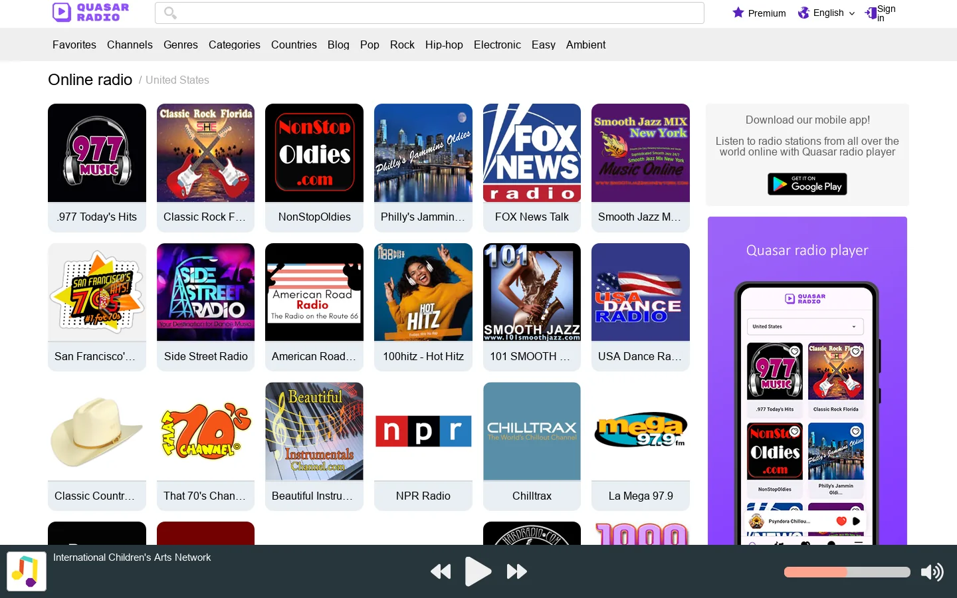The height and width of the screenshot is (598, 957).
Task: Open the Categories menu
Action: pos(235,45)
